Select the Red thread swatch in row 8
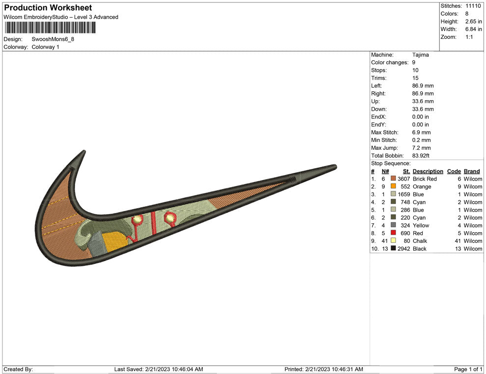Viewport: 486px width, 374px height. point(393,233)
